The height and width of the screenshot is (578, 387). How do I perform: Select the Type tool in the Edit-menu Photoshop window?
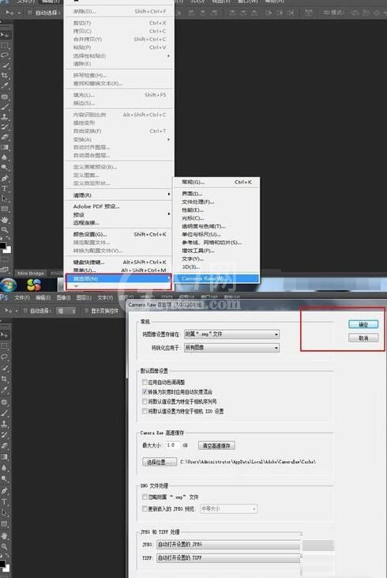click(5, 188)
